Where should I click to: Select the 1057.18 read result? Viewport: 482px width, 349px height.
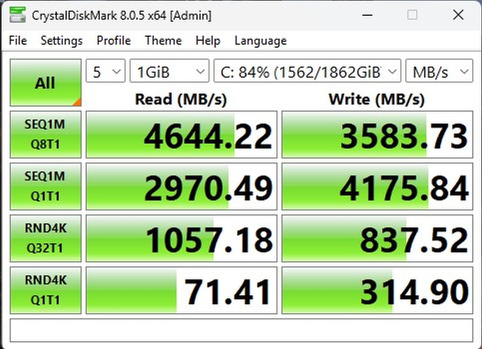[x=181, y=238]
